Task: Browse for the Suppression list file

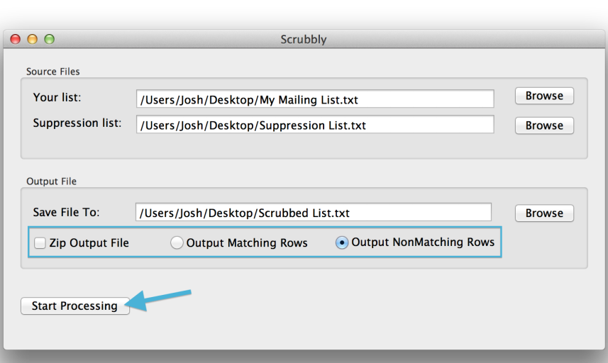Action: tap(544, 125)
